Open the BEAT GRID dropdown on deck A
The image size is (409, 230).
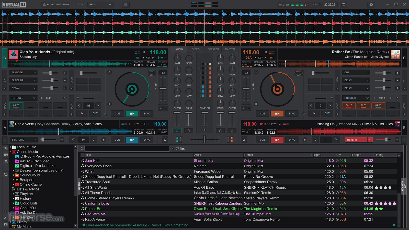[24, 140]
